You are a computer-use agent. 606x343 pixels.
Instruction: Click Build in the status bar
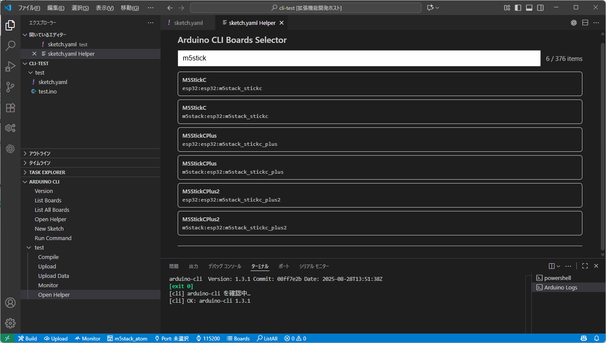pyautogui.click(x=27, y=338)
